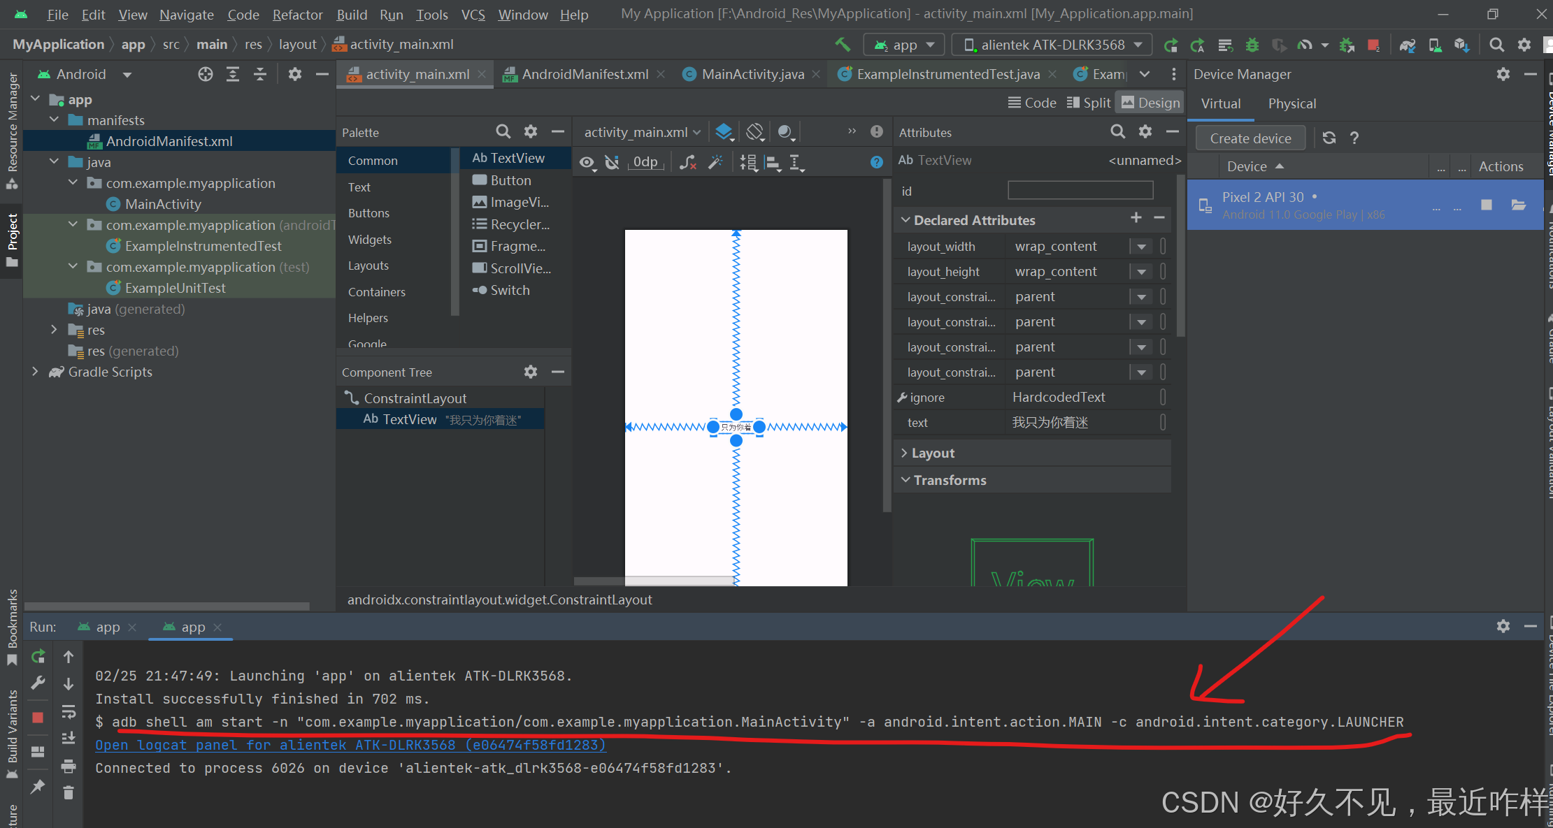Screen dimensions: 1553x828
Task: Click the Infer Constraints magic wand icon
Action: tap(715, 162)
